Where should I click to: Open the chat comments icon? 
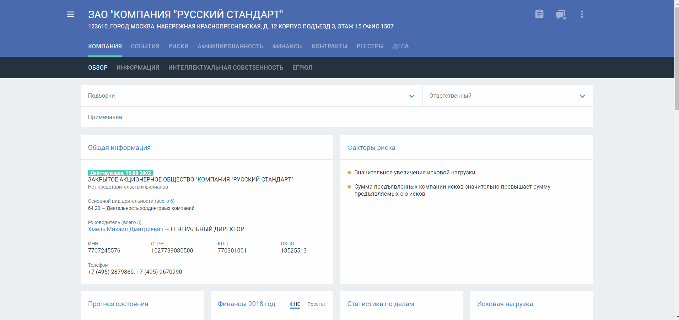point(561,15)
